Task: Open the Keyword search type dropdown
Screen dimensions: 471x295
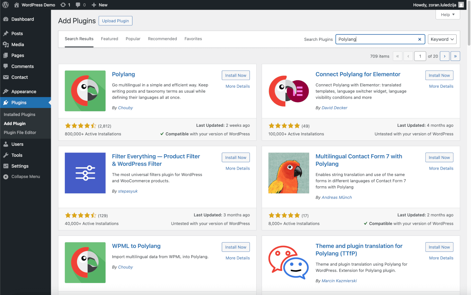Action: click(x=442, y=39)
